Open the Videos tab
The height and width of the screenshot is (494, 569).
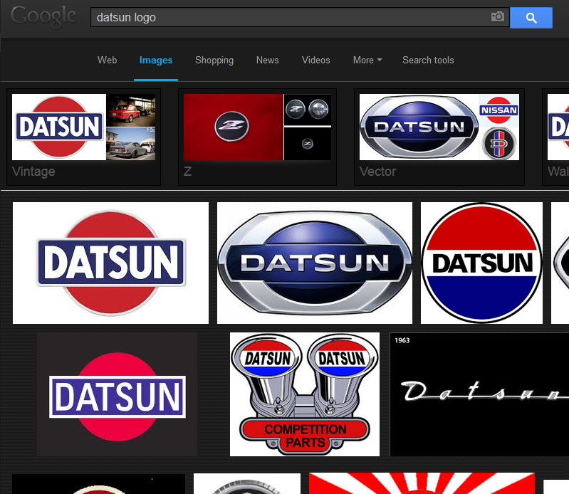tap(315, 61)
